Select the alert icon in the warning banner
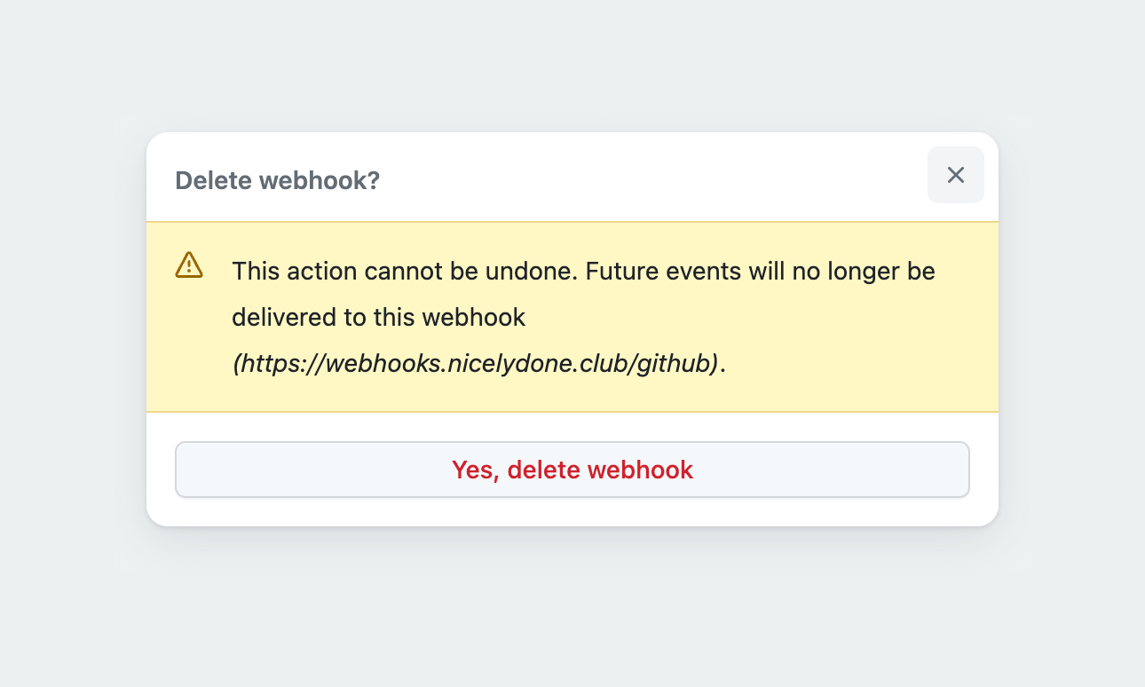 tap(189, 265)
